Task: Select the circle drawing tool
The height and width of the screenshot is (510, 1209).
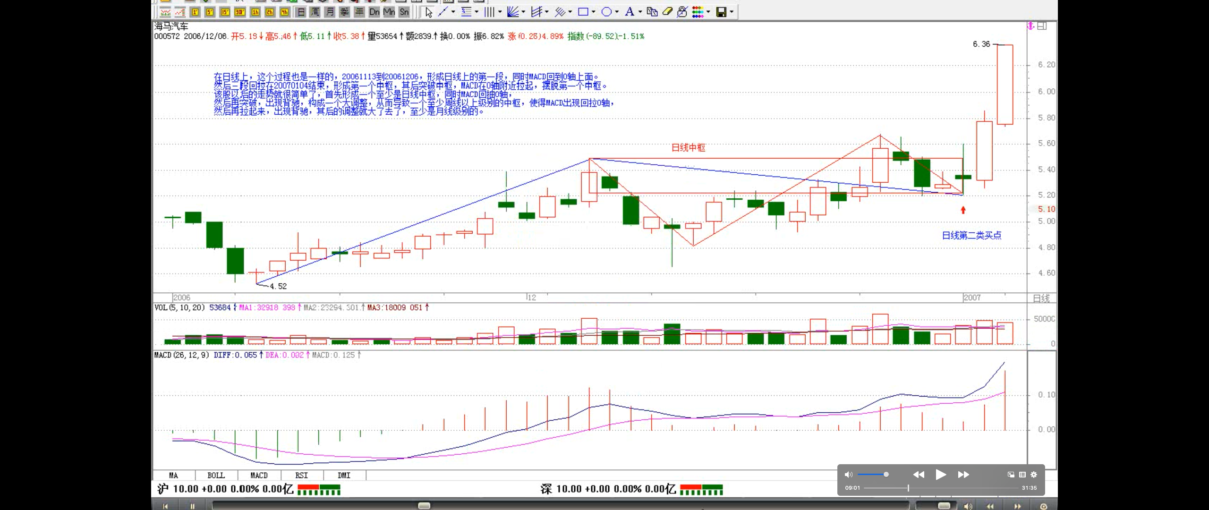Action: point(606,12)
